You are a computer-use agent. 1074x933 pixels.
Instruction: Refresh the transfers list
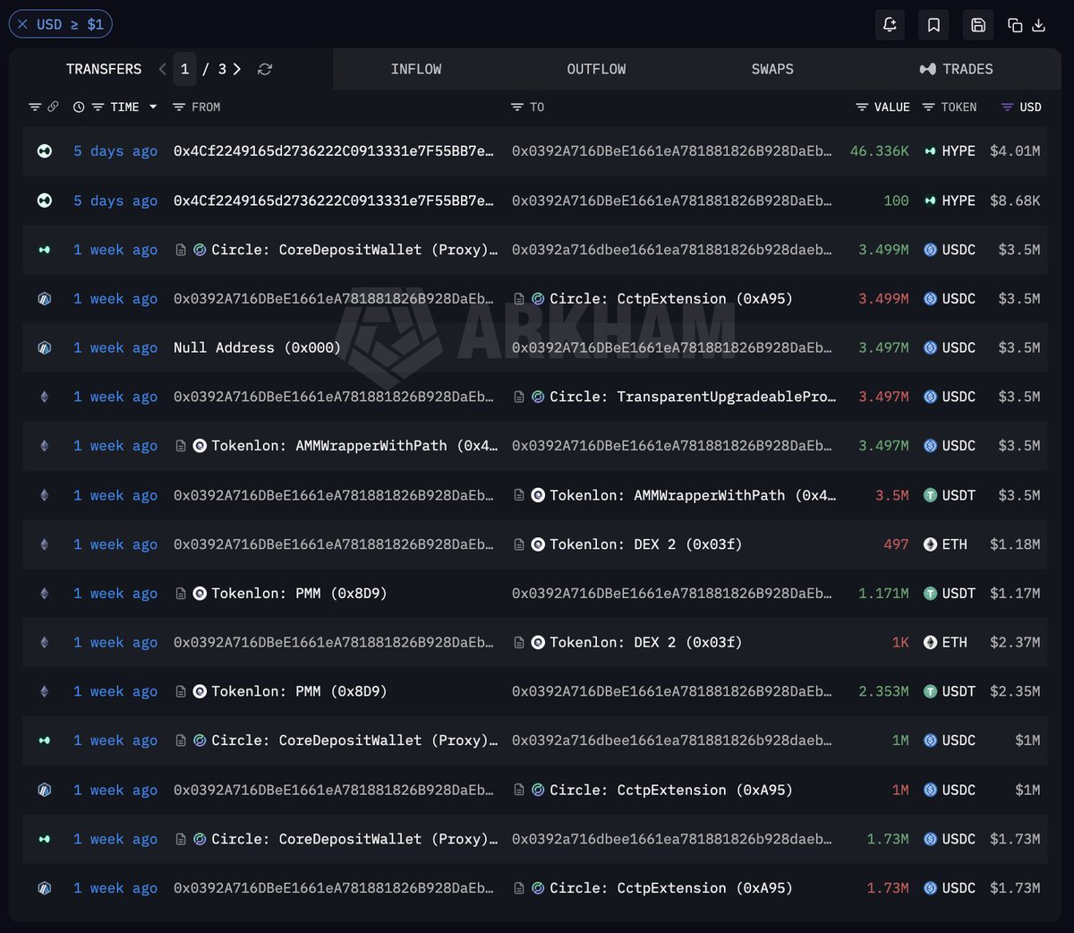pyautogui.click(x=265, y=69)
